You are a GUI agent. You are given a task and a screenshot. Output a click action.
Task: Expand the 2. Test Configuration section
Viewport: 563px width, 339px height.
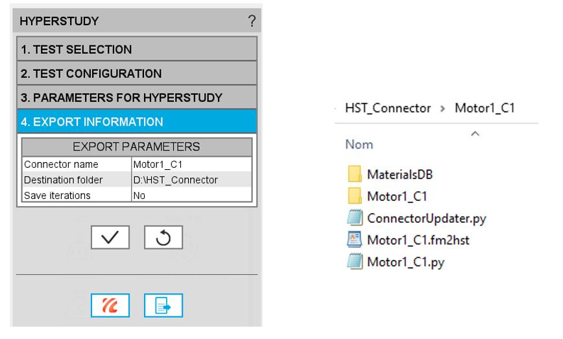136,73
